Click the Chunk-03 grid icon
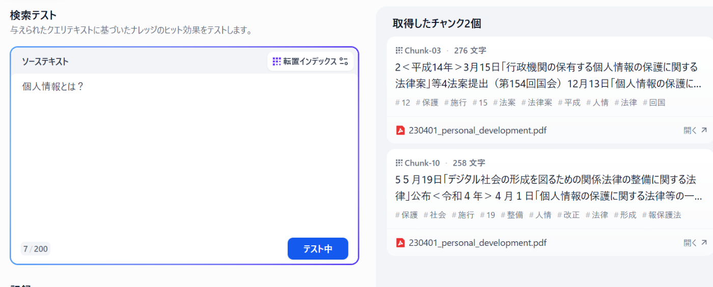Screen dimensions: 713x287 (x=399, y=50)
